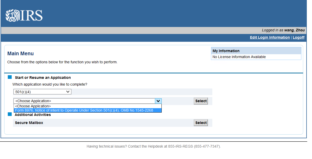
Task: Click the Additional Activities heading
Action: [33, 115]
